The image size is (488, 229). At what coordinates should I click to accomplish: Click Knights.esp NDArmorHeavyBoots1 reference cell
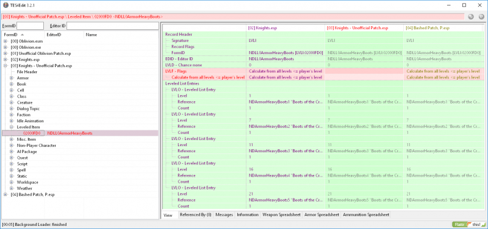[x=285, y=102]
